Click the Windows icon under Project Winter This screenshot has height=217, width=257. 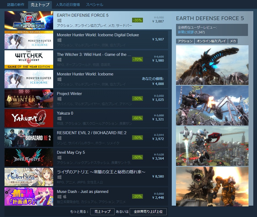click(59, 99)
